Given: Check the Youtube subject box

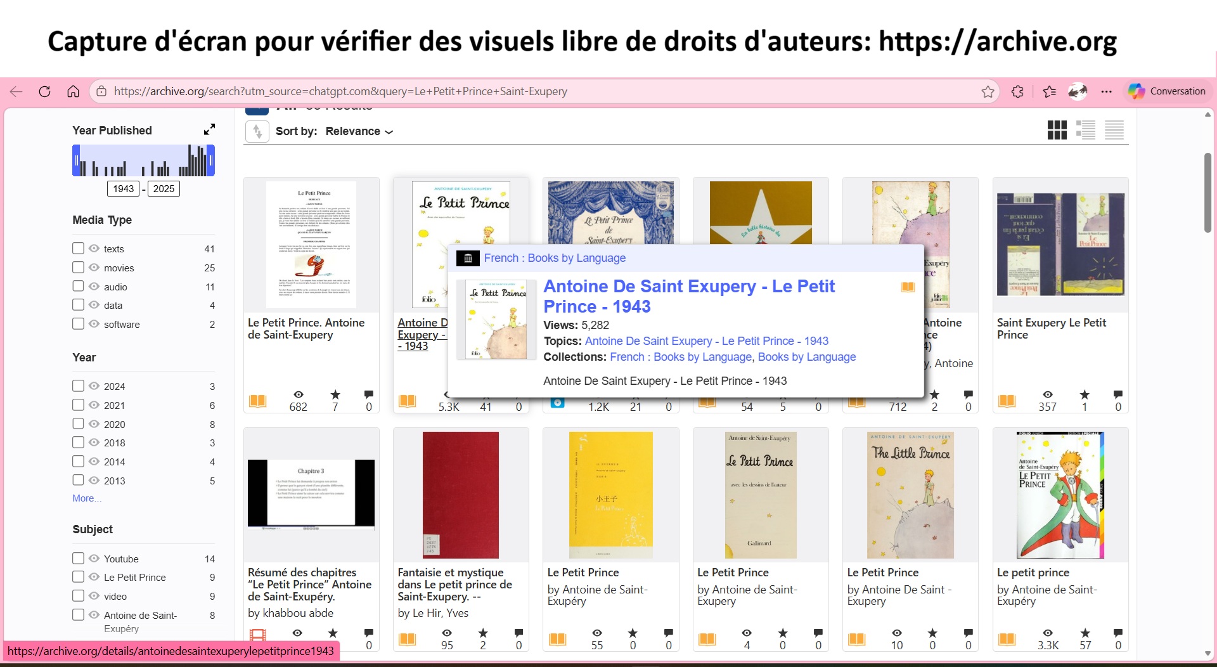Looking at the screenshot, I should click(x=78, y=558).
